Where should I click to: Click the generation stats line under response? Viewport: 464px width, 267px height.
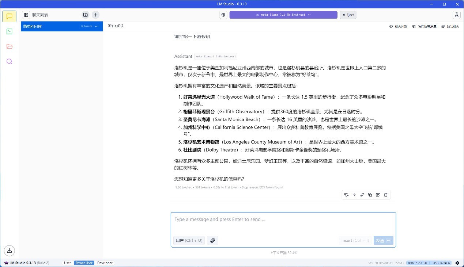tap(229, 187)
